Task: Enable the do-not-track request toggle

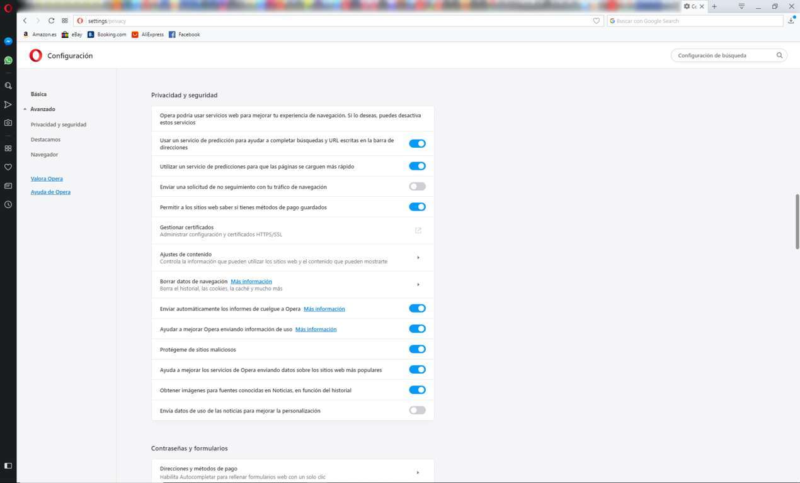Action: [x=417, y=187]
